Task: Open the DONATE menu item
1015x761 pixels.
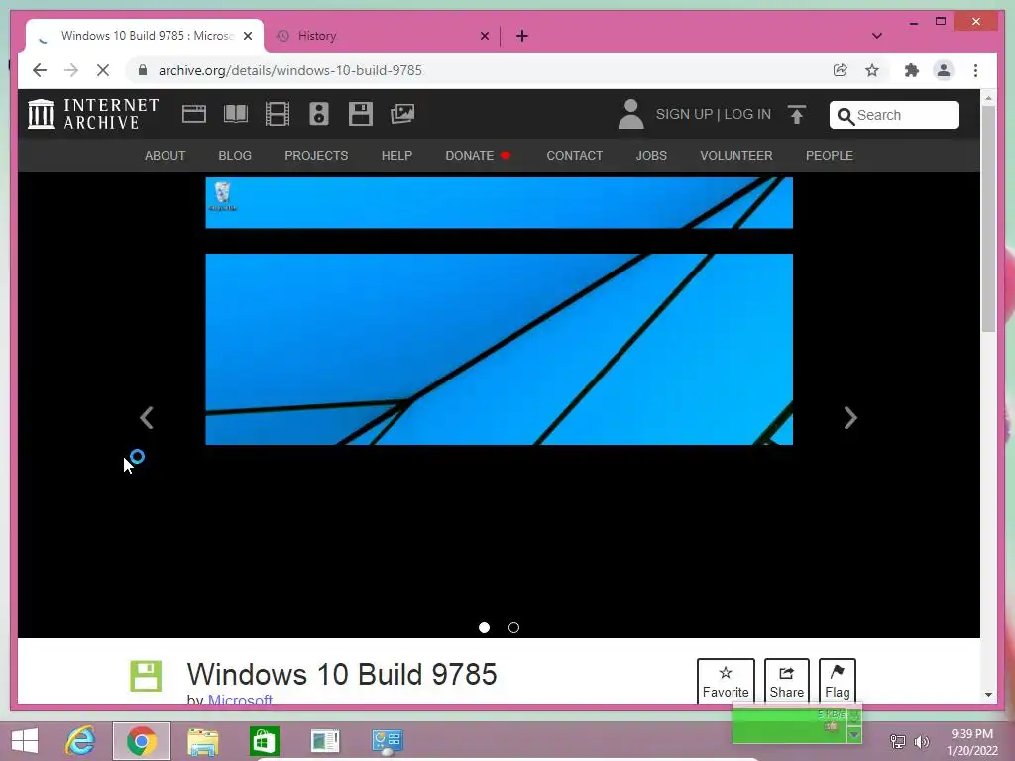Action: pyautogui.click(x=478, y=156)
